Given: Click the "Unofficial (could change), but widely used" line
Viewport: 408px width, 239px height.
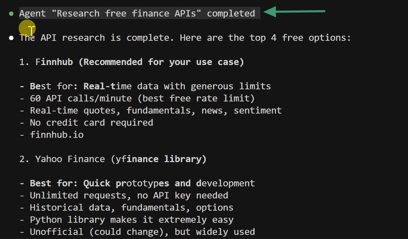Looking at the screenshot, I should pyautogui.click(x=142, y=231).
